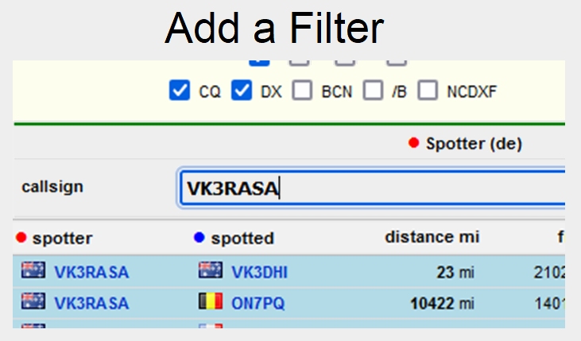Tick the /B checkbox

[x=373, y=91]
